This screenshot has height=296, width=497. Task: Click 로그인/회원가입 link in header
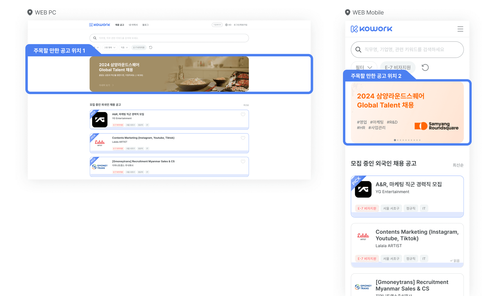coord(240,25)
